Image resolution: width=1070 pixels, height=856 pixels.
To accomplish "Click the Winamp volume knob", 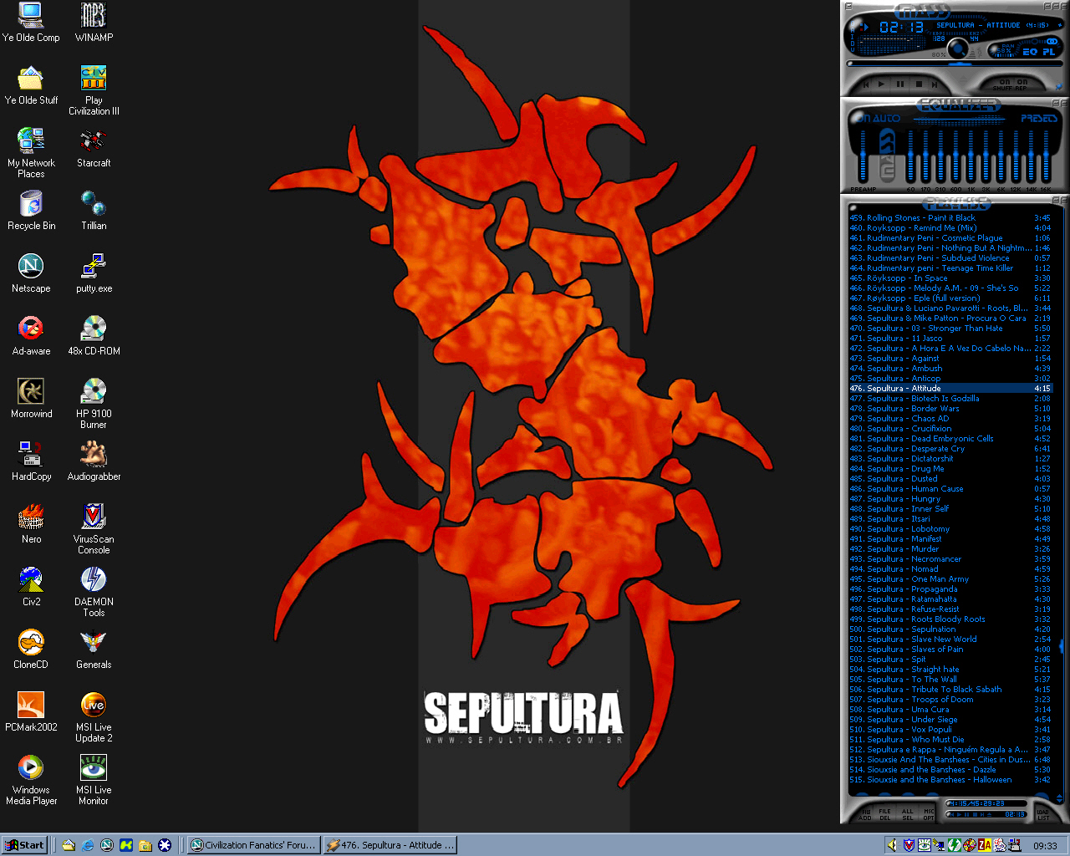I will 958,48.
